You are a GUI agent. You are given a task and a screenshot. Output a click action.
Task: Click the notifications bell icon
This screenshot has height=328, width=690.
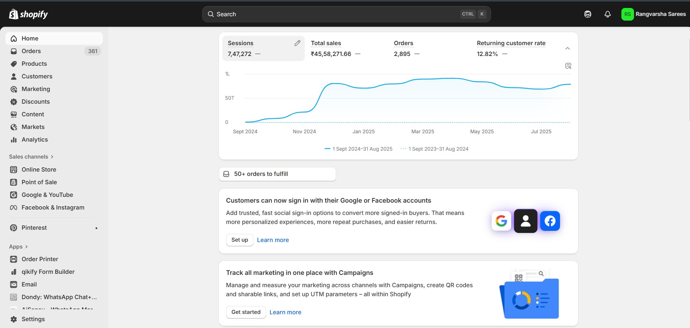[608, 14]
